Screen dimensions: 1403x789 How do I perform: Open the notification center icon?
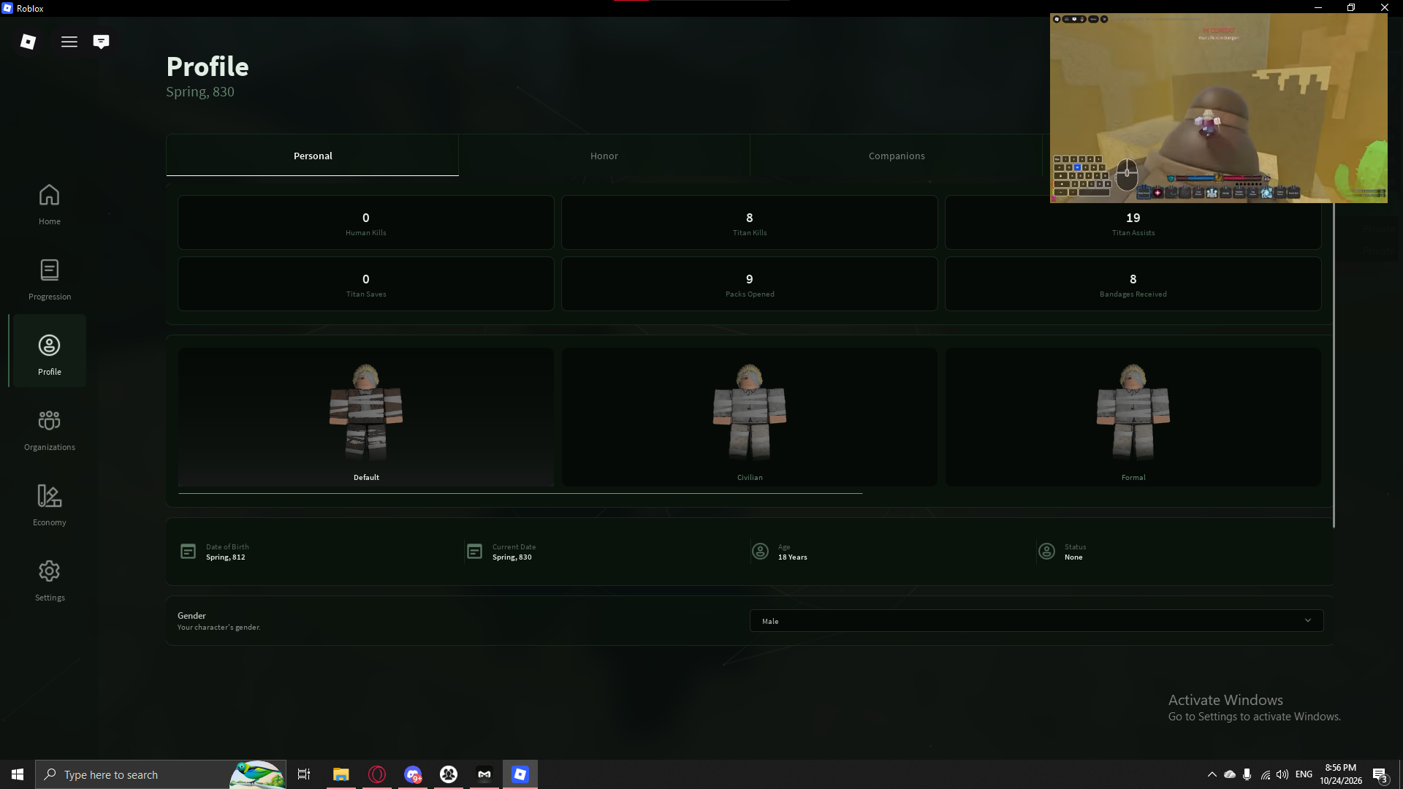1380,774
